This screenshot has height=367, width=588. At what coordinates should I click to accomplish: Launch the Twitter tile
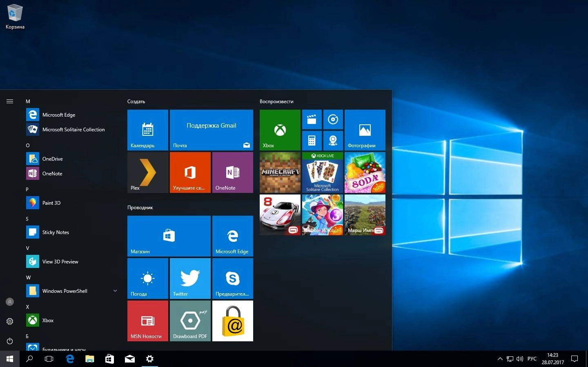pos(190,279)
